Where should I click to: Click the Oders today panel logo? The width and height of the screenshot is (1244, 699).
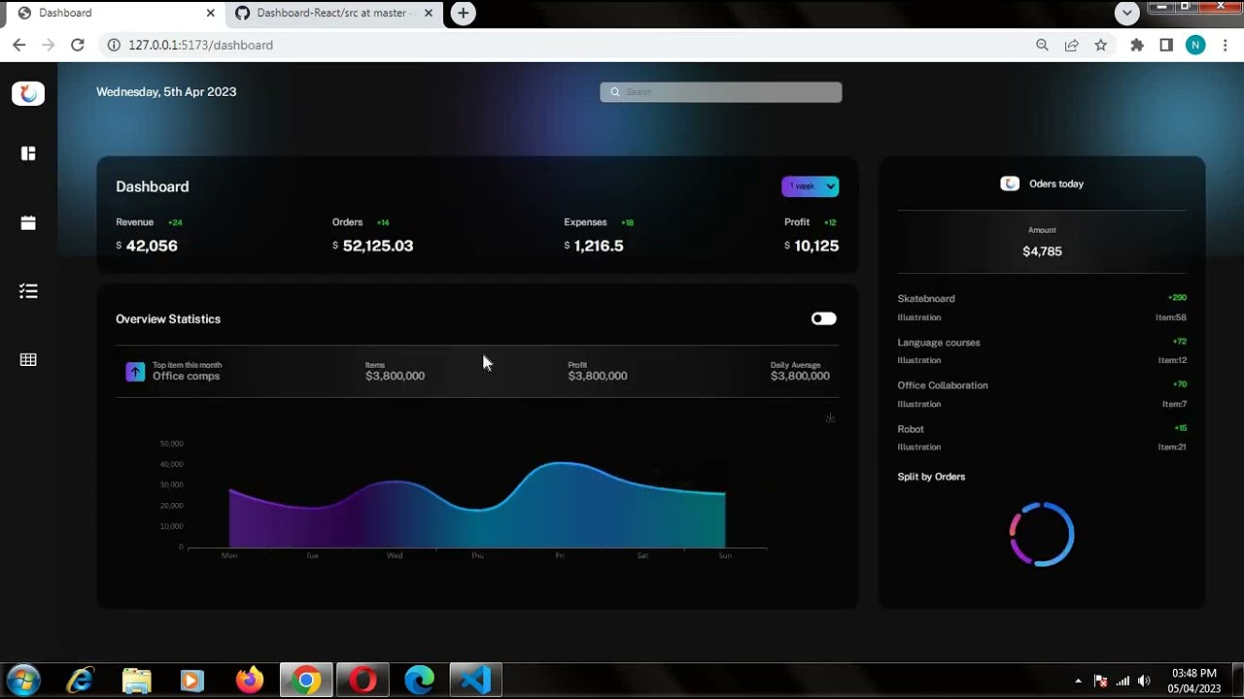1010,183
